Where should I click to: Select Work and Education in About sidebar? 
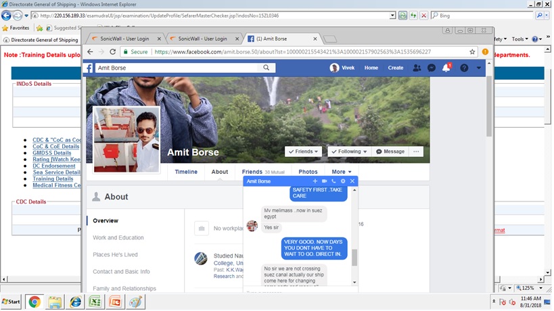pos(118,238)
